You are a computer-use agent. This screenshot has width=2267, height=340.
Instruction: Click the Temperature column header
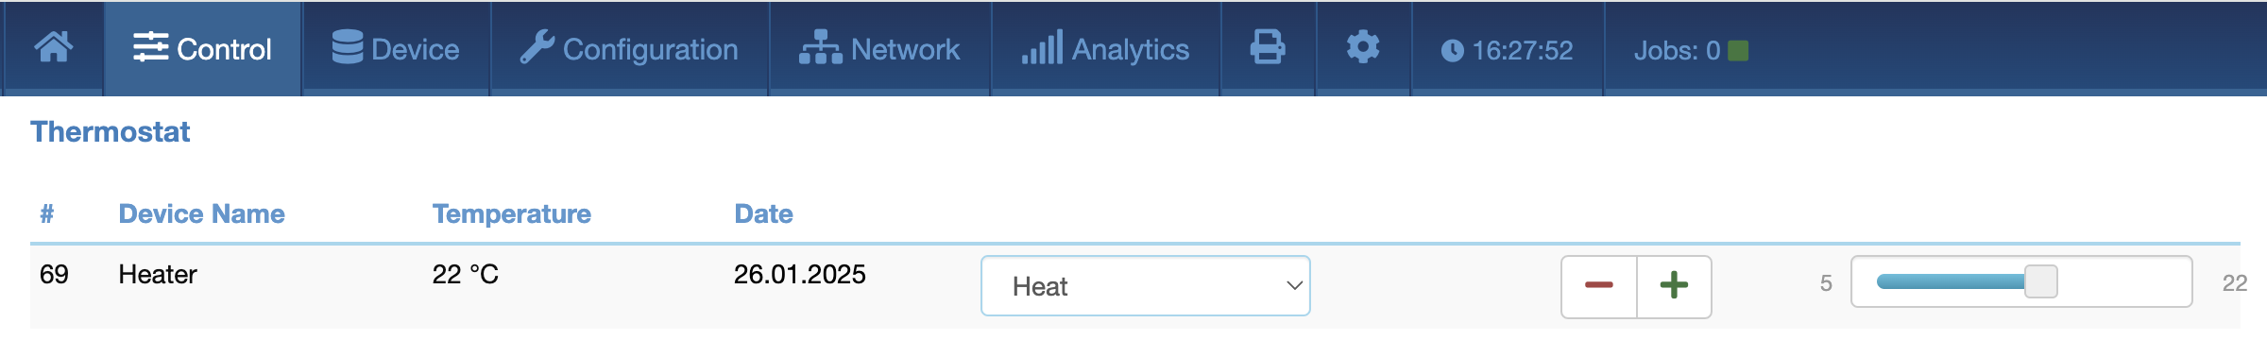coord(512,213)
